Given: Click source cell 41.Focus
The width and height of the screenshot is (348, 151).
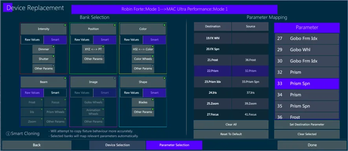Looking at the screenshot, I should click(250, 114).
